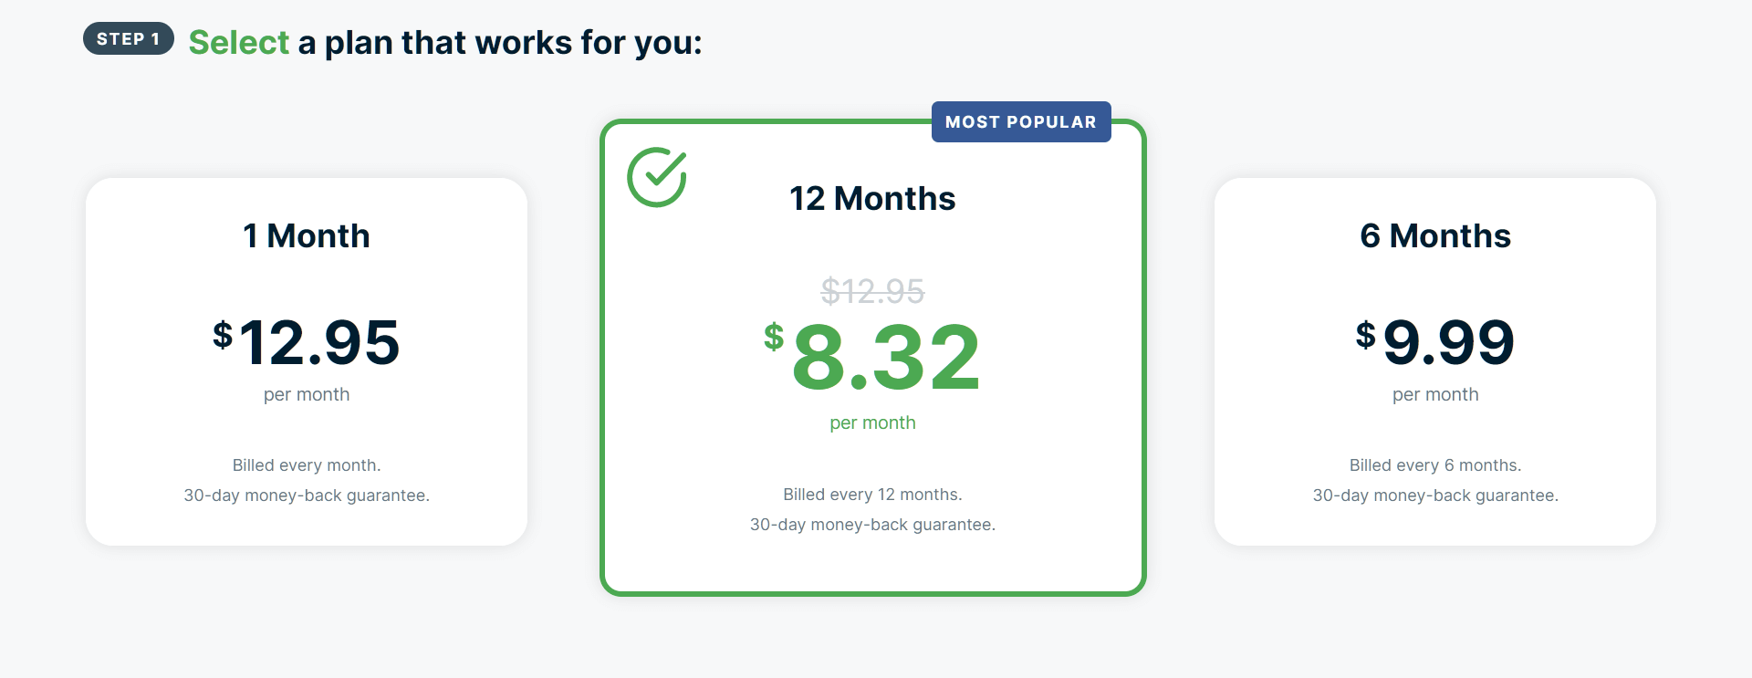Screen dimensions: 1752x678
Task: Choose the 12 Months plan title
Action: (872, 199)
